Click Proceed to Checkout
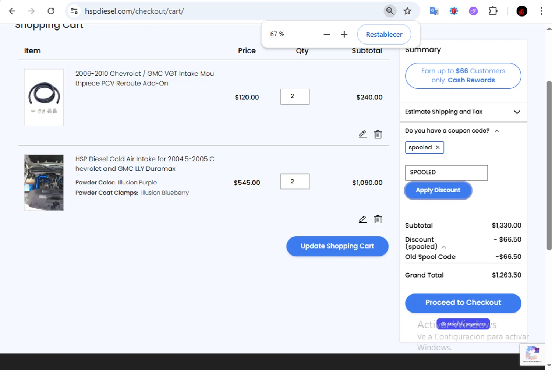Image resolution: width=552 pixels, height=370 pixels. coord(463,303)
